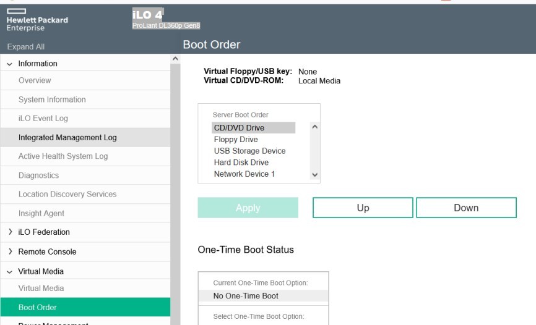Click sidebar scrollbar up arrow
The width and height of the screenshot is (536, 325).
pos(175,59)
